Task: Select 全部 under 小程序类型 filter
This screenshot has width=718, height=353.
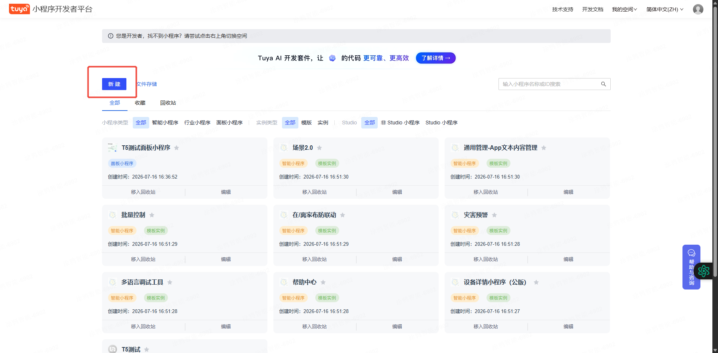Action: [141, 123]
